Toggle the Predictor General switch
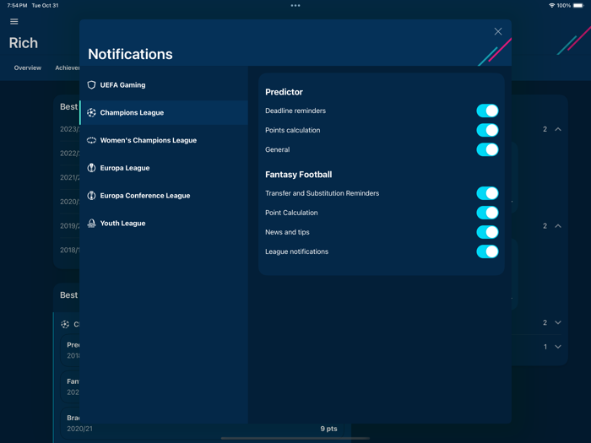591x443 pixels. [487, 149]
